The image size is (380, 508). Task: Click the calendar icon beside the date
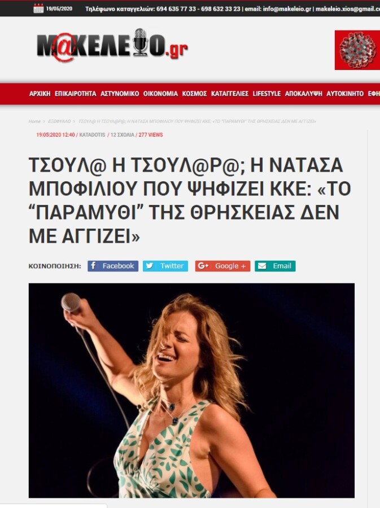tap(38, 8)
